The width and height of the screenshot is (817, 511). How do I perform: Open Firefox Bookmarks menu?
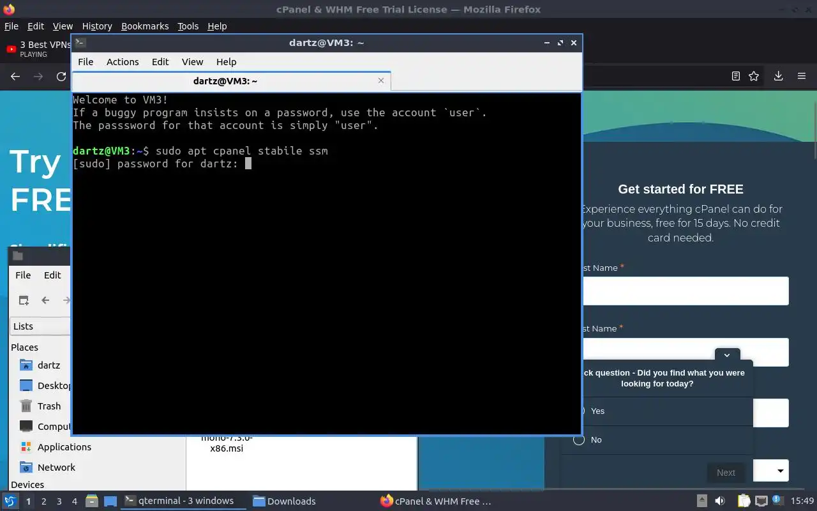(x=145, y=26)
